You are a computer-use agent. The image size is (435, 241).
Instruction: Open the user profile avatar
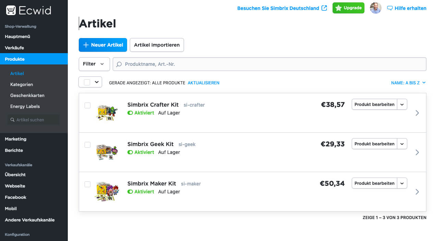pos(375,8)
